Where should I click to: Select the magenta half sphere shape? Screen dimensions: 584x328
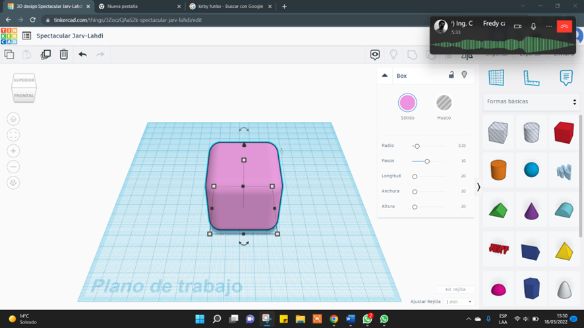pos(498,289)
